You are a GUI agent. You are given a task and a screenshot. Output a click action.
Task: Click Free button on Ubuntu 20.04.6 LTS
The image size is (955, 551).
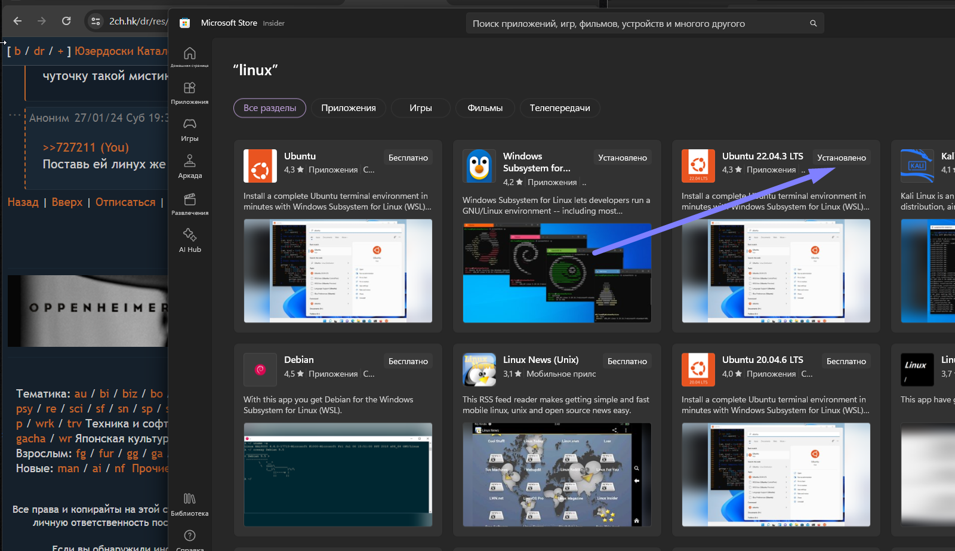(846, 361)
